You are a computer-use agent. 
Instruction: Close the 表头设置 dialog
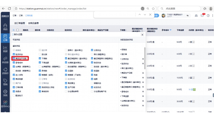coord(142,35)
